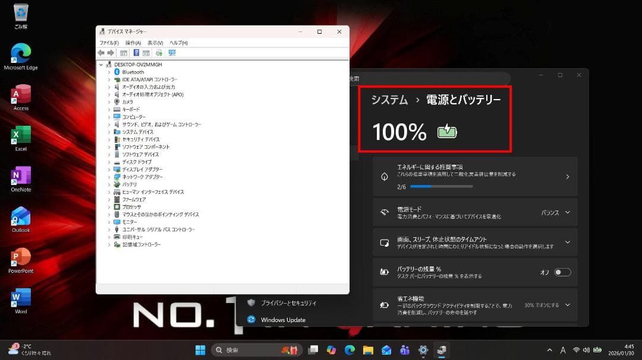Open the 操作 menu in Device Manager

(132, 42)
